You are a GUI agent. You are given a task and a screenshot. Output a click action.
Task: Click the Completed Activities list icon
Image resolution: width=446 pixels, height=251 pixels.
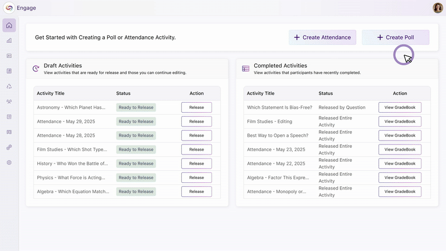click(245, 69)
